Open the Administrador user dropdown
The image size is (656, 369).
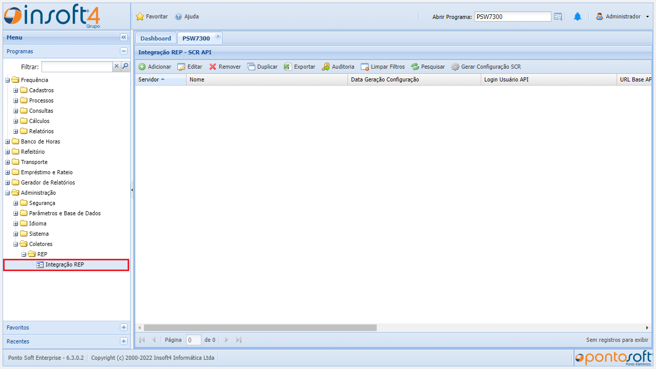622,16
